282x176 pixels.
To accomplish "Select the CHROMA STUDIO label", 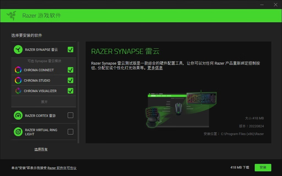I will [37, 81].
